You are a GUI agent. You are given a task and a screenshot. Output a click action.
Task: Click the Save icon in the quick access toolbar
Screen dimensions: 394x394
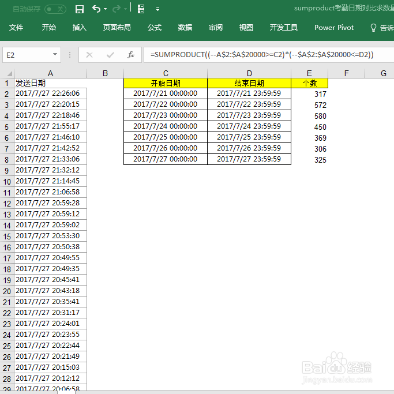click(x=80, y=9)
